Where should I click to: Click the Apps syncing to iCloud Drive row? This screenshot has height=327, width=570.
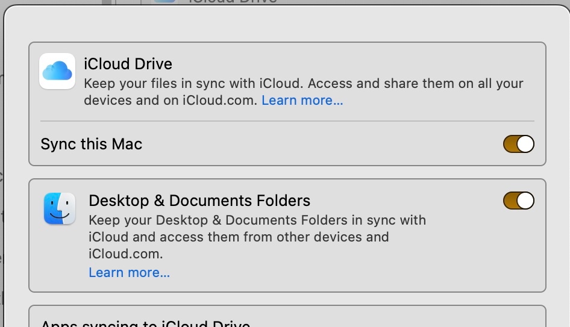(145, 322)
